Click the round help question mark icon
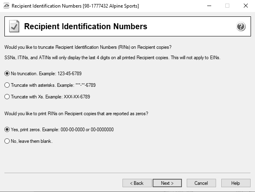Image resolution: width=255 pixels, height=192 pixels. point(241,27)
